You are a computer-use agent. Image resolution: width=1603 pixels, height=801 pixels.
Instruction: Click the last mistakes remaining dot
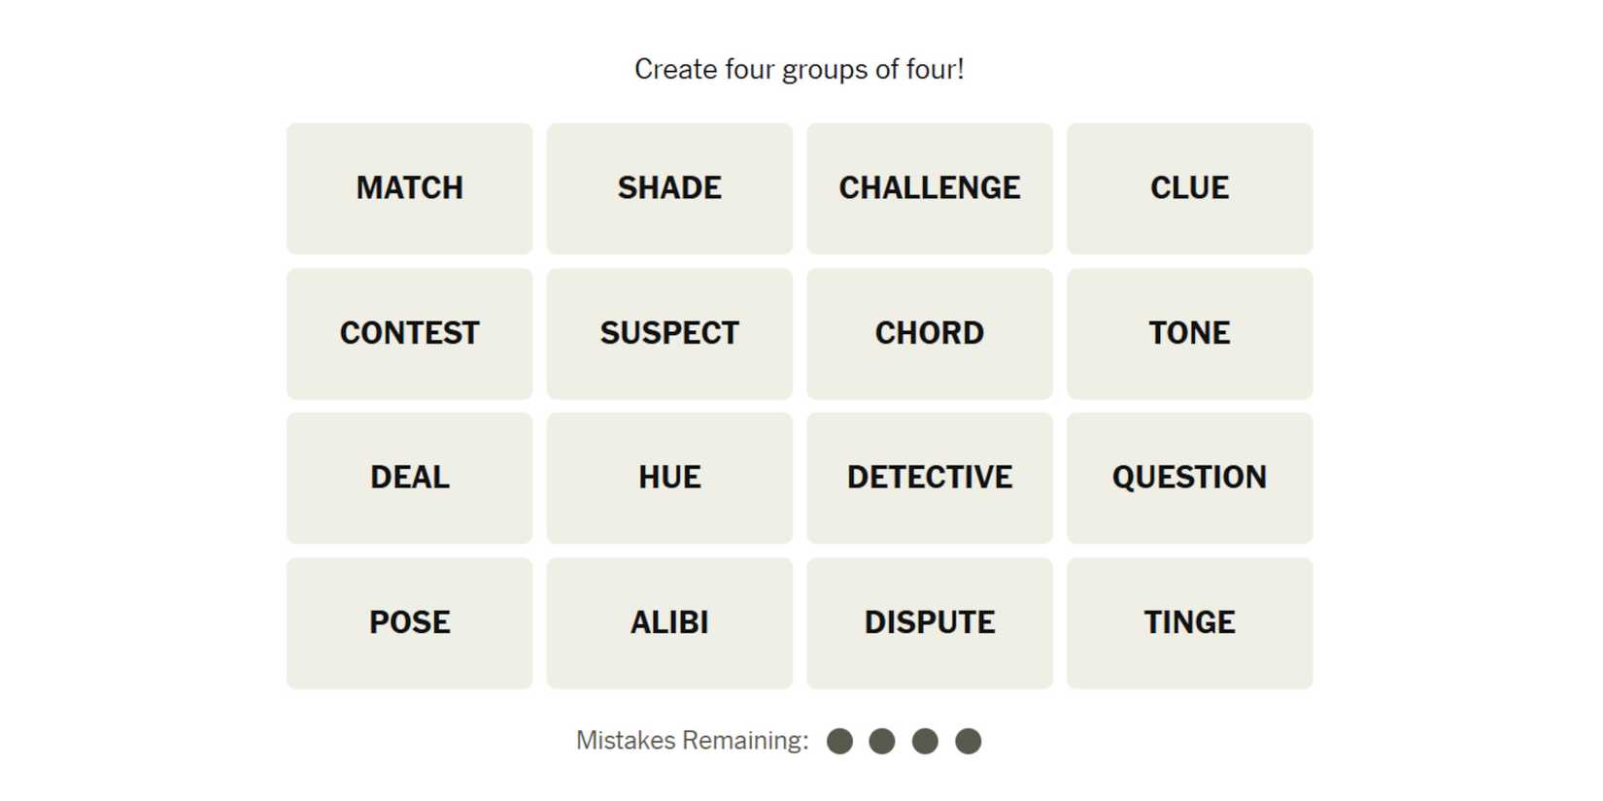[x=968, y=742]
